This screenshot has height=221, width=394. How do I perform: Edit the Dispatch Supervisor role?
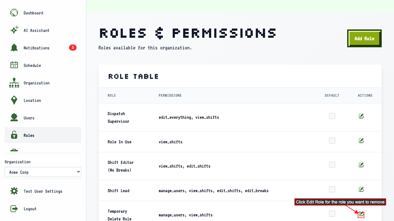point(361,116)
